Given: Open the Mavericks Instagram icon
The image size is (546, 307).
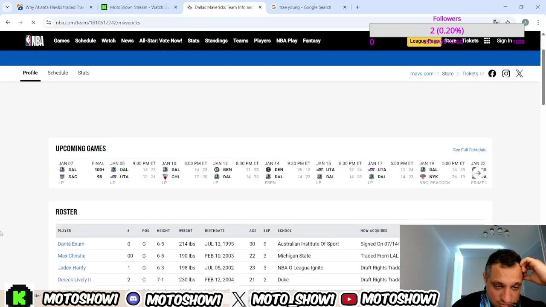Looking at the screenshot, I should point(506,73).
